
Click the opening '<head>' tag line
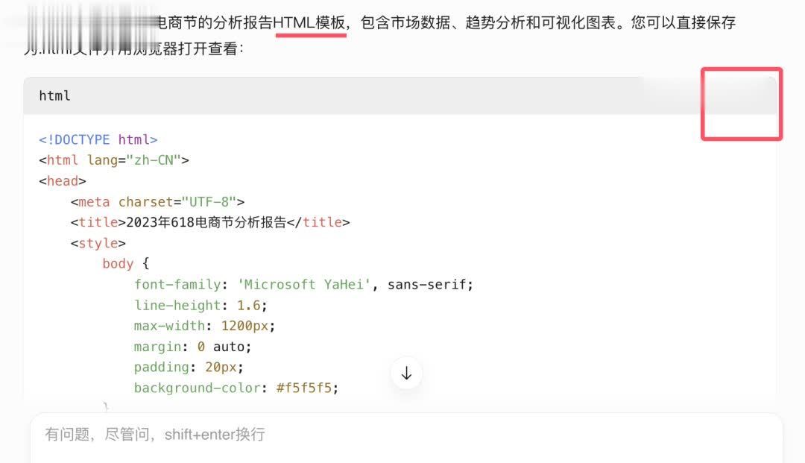tap(63, 180)
